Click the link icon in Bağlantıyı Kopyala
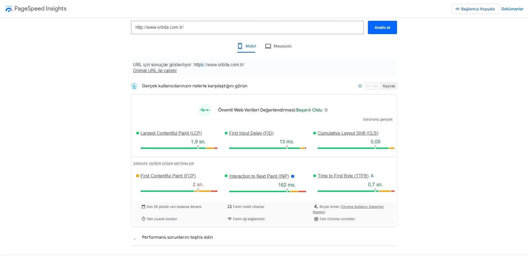Screen dimensions: 528x262 pos(458,9)
